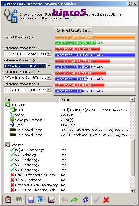
Task: Select the Intel Pentium 4-XE 955 combo box
Action: tap(28, 54)
